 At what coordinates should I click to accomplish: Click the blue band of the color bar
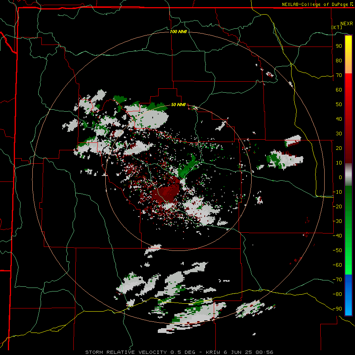tap(348, 294)
